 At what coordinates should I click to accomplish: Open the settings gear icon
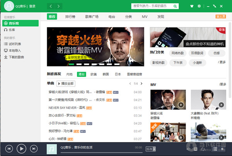tap(199, 6)
